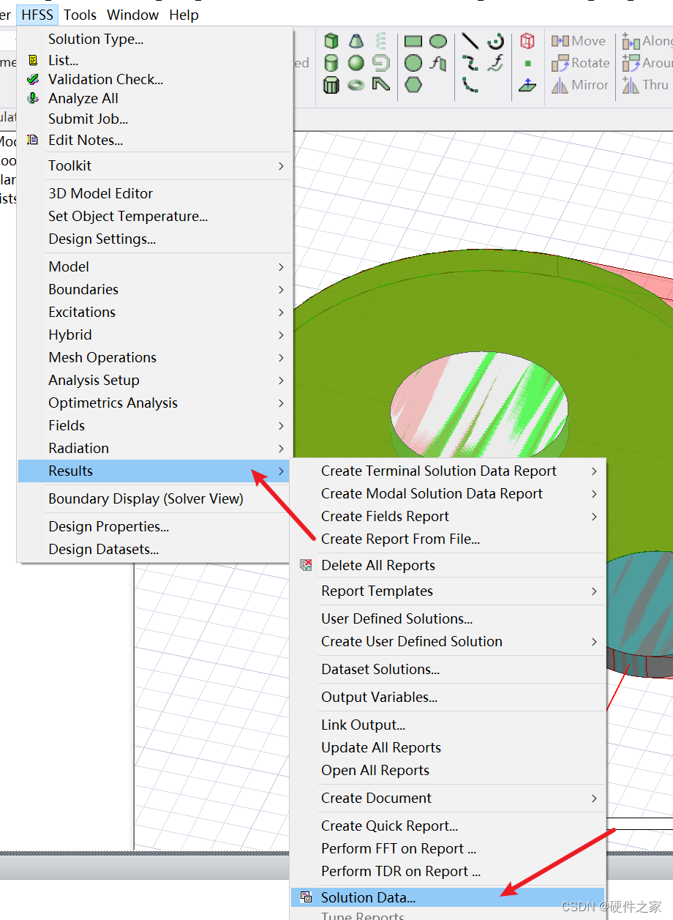Image resolution: width=673 pixels, height=920 pixels.
Task: Click the Move toolbar button
Action: [579, 41]
